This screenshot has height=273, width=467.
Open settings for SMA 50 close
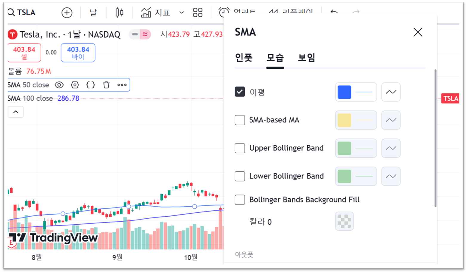[x=75, y=85]
